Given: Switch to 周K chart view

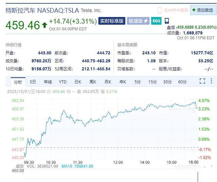Looking at the screenshot, I should click(x=93, y=82).
